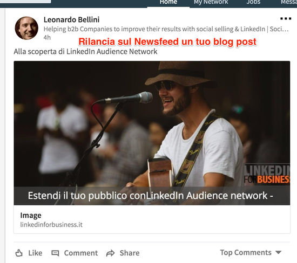Switch to the Jobs tab
Viewport: 297px width, 263px height.
pyautogui.click(x=253, y=2)
